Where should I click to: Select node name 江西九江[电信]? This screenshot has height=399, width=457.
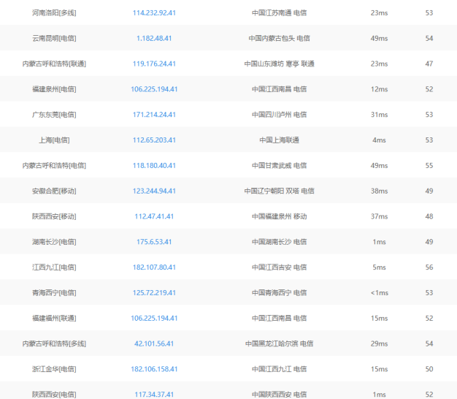pyautogui.click(x=54, y=267)
